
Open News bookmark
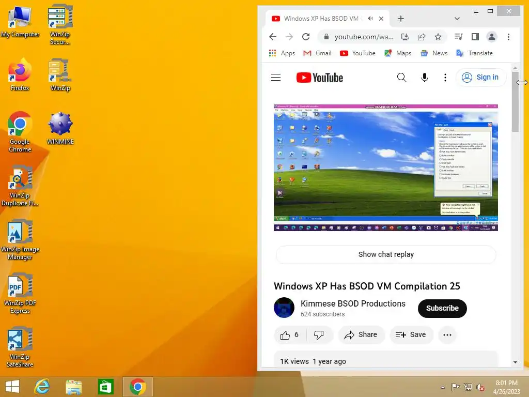(x=434, y=53)
